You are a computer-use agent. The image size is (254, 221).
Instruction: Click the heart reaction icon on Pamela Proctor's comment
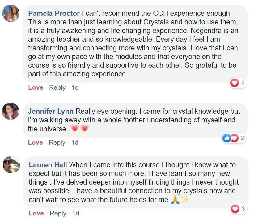235,83
